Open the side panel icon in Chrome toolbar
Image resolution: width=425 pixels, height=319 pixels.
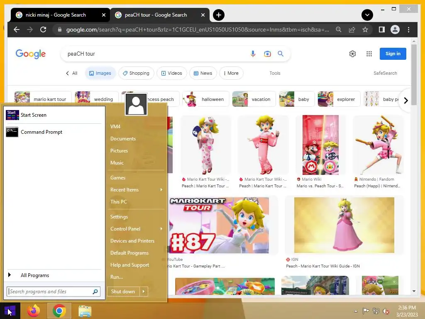point(382,29)
